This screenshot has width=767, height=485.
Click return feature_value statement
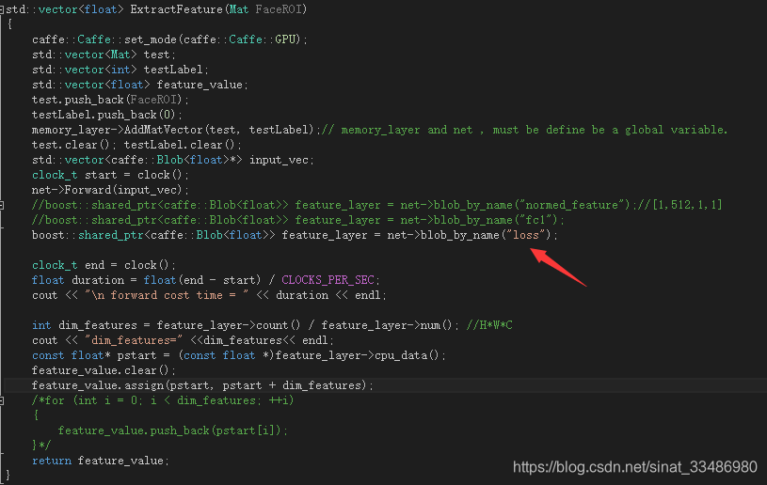(101, 461)
